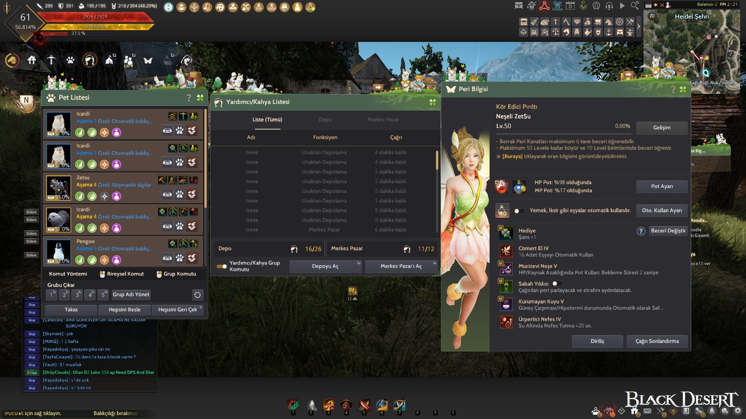The height and width of the screenshot is (419, 746).
Task: Detach Peri Bilgisi window with clover icon
Action: 683,89
